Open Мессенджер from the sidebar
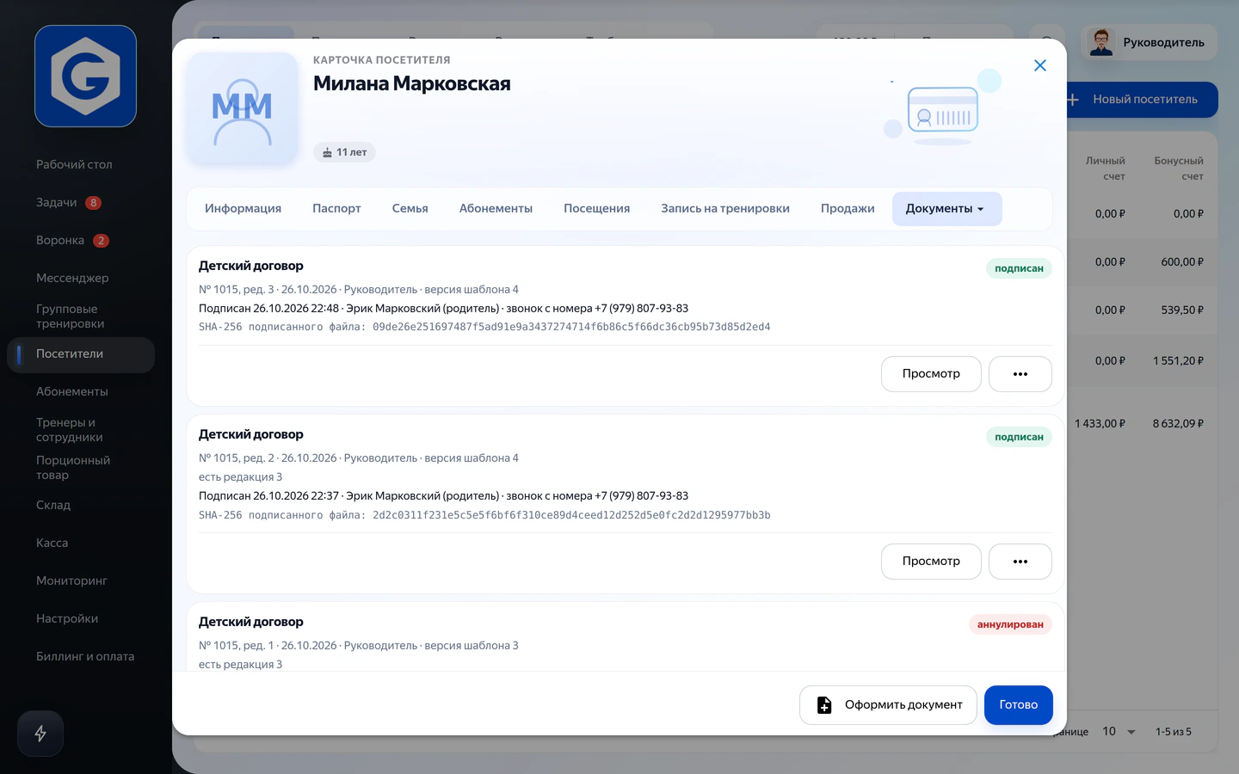Screen dimensions: 1239x774 [x=72, y=278]
